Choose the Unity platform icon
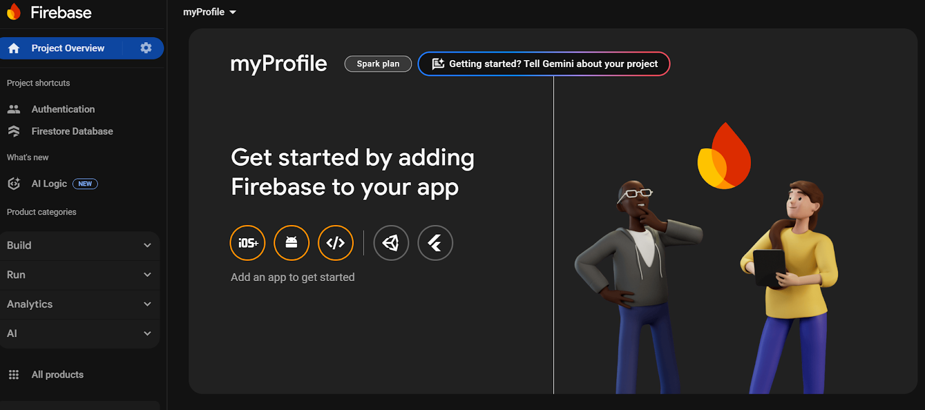 [391, 243]
